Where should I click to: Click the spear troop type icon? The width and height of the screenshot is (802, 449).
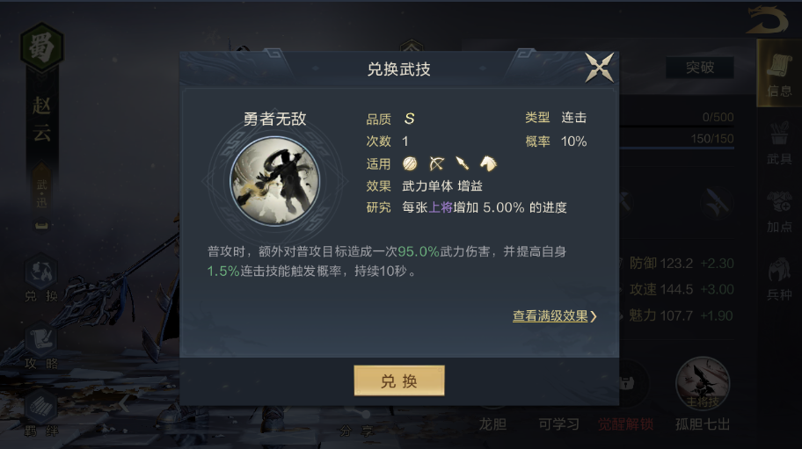[x=463, y=163]
